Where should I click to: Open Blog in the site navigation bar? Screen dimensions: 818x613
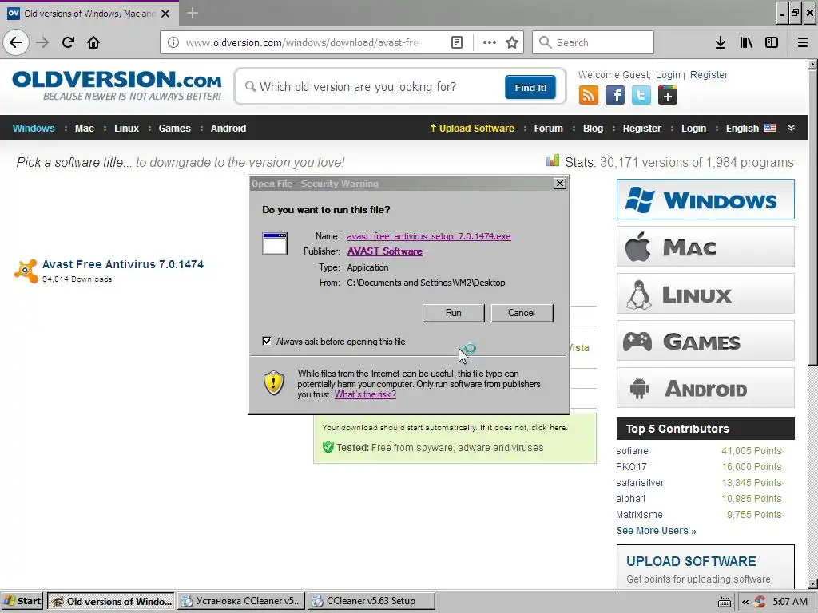pos(593,129)
